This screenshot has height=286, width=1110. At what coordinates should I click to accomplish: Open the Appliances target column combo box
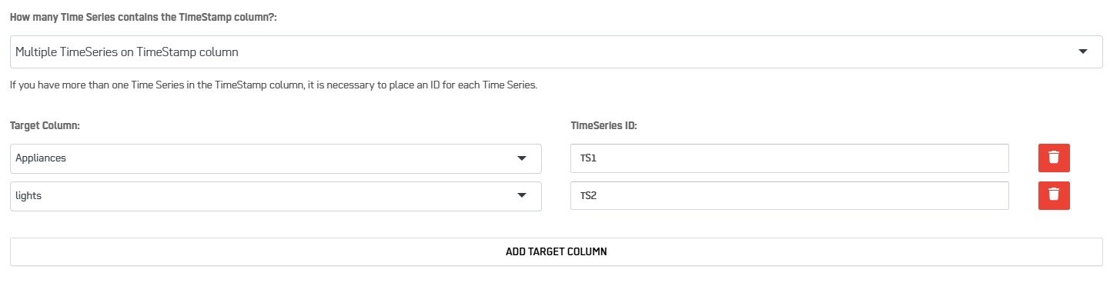click(x=276, y=158)
